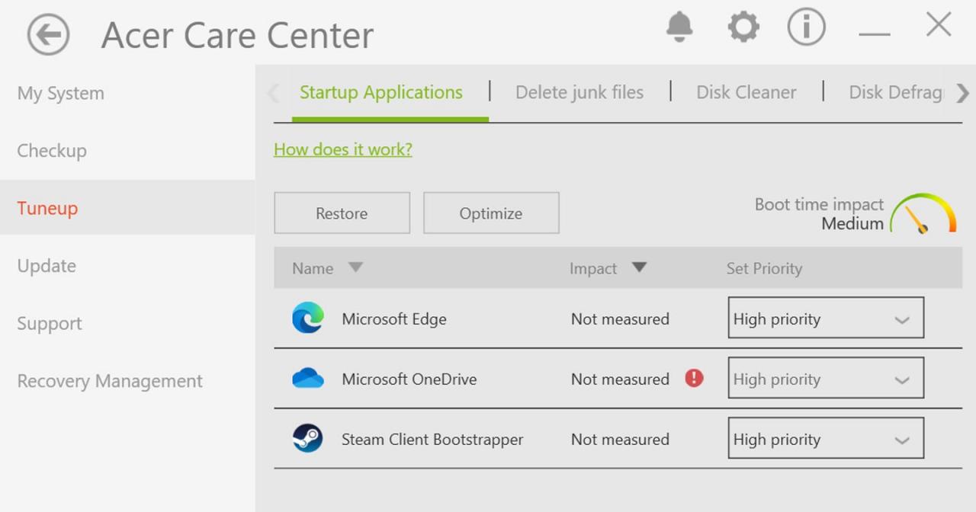Click the boot time impact gauge

point(923,213)
